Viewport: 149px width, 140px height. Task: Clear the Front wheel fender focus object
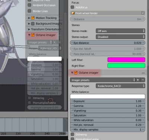coord(143,13)
